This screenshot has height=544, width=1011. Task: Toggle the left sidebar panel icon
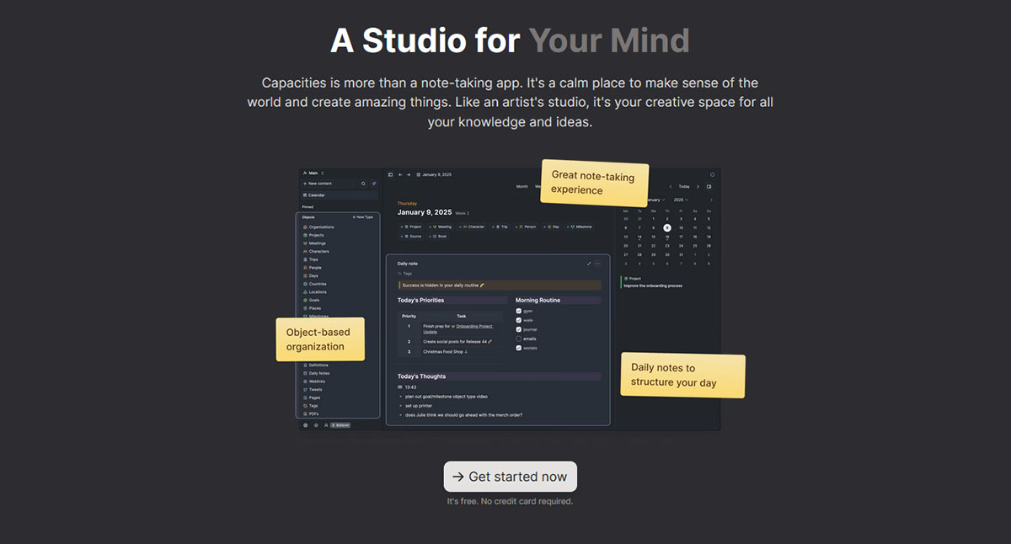pyautogui.click(x=391, y=174)
